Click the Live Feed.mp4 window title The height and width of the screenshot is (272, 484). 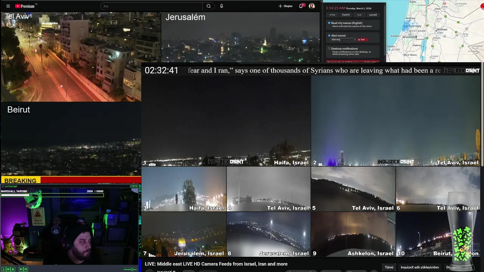click(x=11, y=186)
